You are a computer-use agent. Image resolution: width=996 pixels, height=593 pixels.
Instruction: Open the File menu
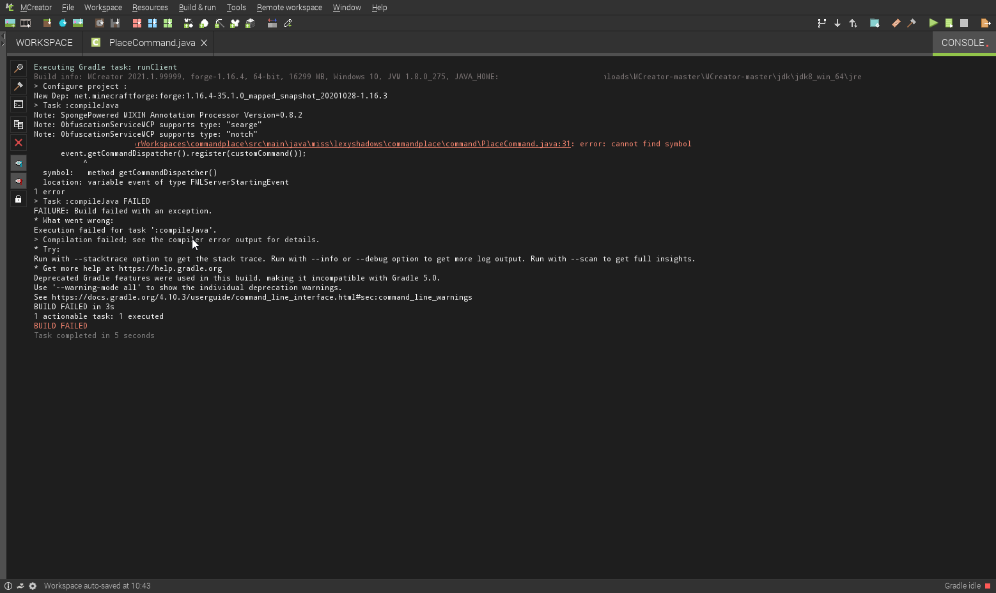(68, 8)
